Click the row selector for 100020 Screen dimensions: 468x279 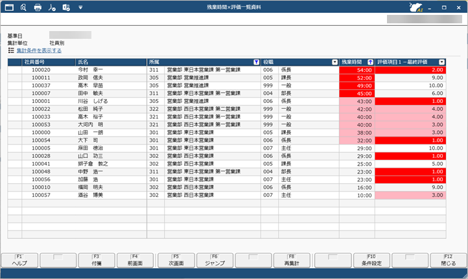(x=15, y=70)
